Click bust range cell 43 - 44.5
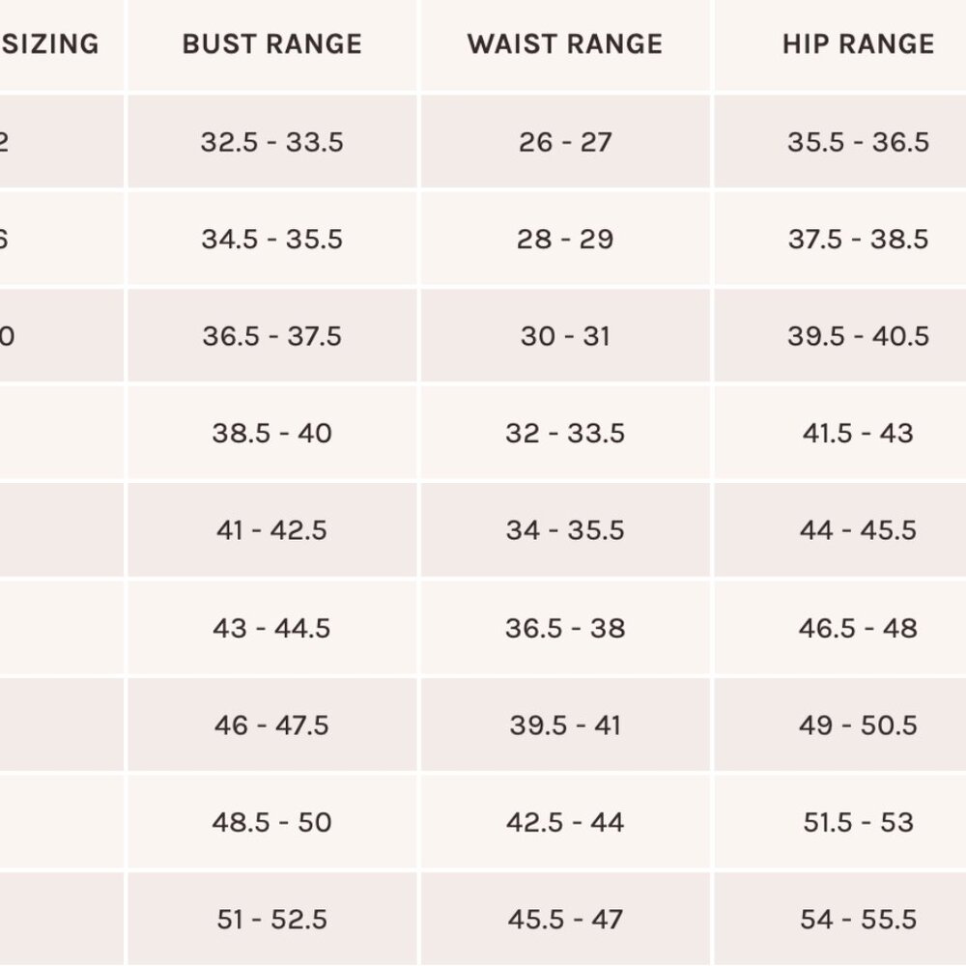This screenshot has width=966, height=966. [271, 628]
